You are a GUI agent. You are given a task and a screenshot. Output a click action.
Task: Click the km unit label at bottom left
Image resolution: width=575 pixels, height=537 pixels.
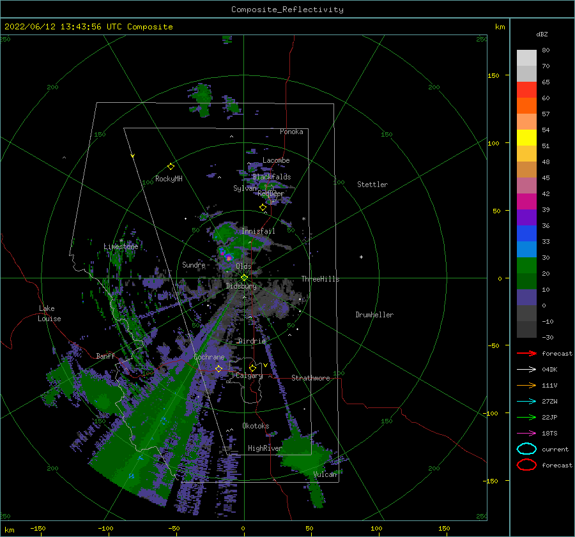click(9, 530)
